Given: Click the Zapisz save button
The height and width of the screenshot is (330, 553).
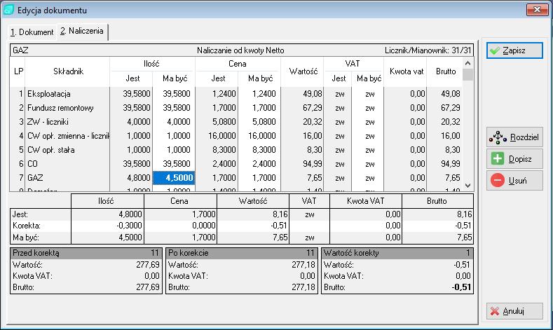Looking at the screenshot, I should coord(514,50).
